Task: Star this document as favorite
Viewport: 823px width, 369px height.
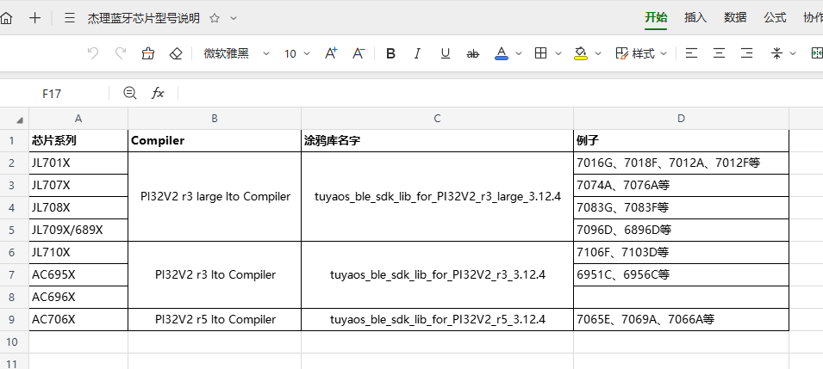Action: pos(214,18)
